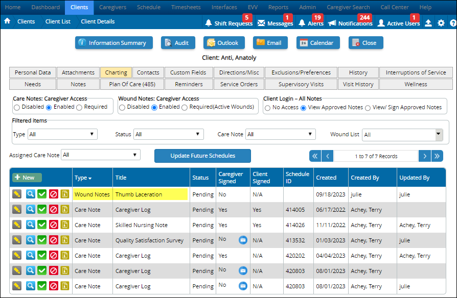Click the upload arrow icon
Viewport: 457px width, 298px height.
tap(428, 23)
